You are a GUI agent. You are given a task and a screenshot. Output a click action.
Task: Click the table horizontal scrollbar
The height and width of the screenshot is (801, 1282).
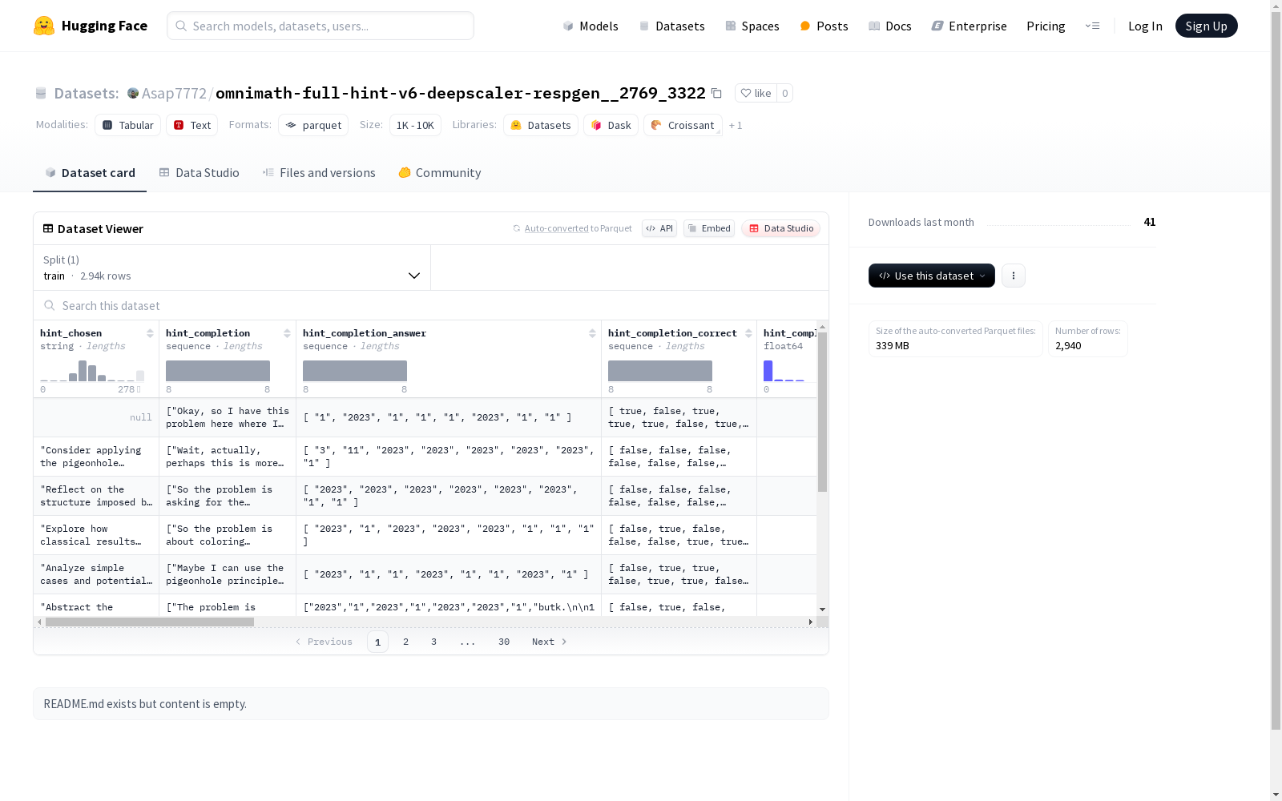pyautogui.click(x=150, y=622)
